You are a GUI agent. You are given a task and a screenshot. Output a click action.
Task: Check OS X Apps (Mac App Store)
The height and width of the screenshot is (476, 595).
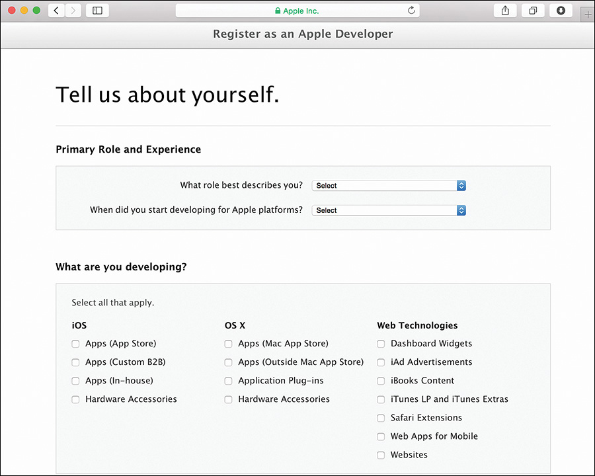228,344
